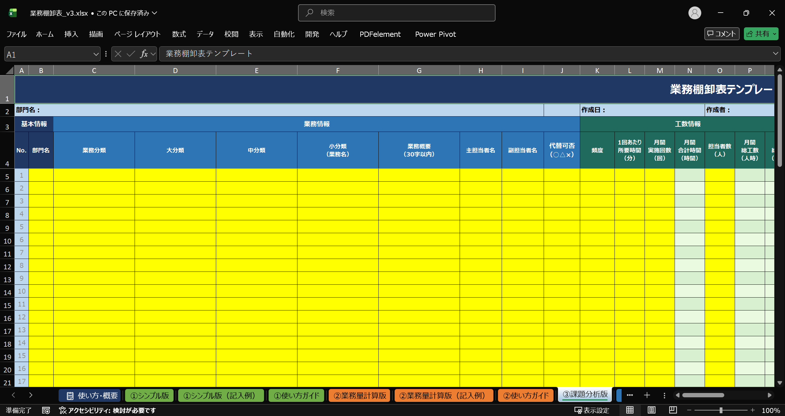Open 表示設定 display settings
This screenshot has width=785, height=416.
pyautogui.click(x=592, y=410)
